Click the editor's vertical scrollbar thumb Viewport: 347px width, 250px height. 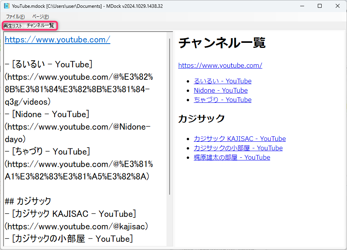pos(170,116)
